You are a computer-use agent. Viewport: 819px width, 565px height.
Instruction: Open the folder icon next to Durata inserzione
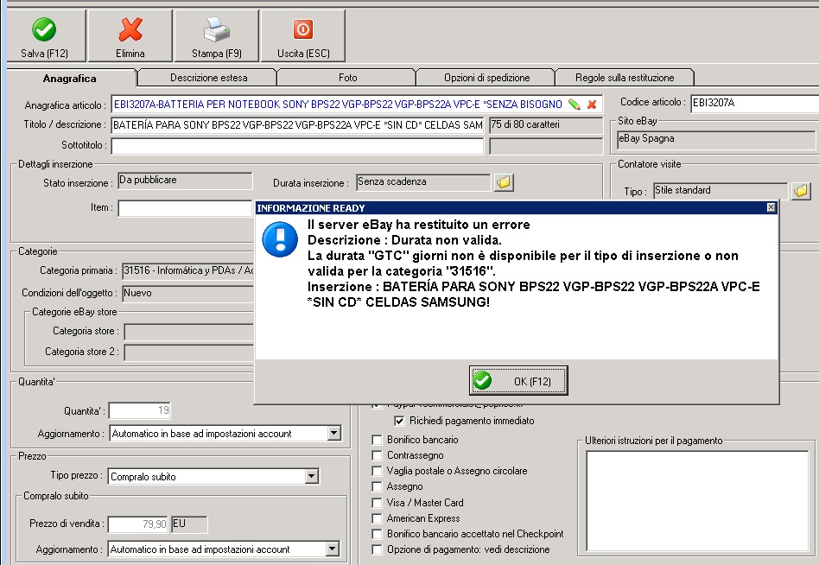point(504,182)
